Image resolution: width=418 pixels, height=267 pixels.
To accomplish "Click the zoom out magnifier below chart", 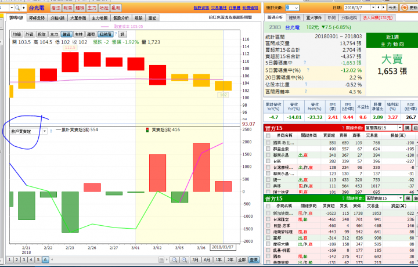I will point(174,259).
